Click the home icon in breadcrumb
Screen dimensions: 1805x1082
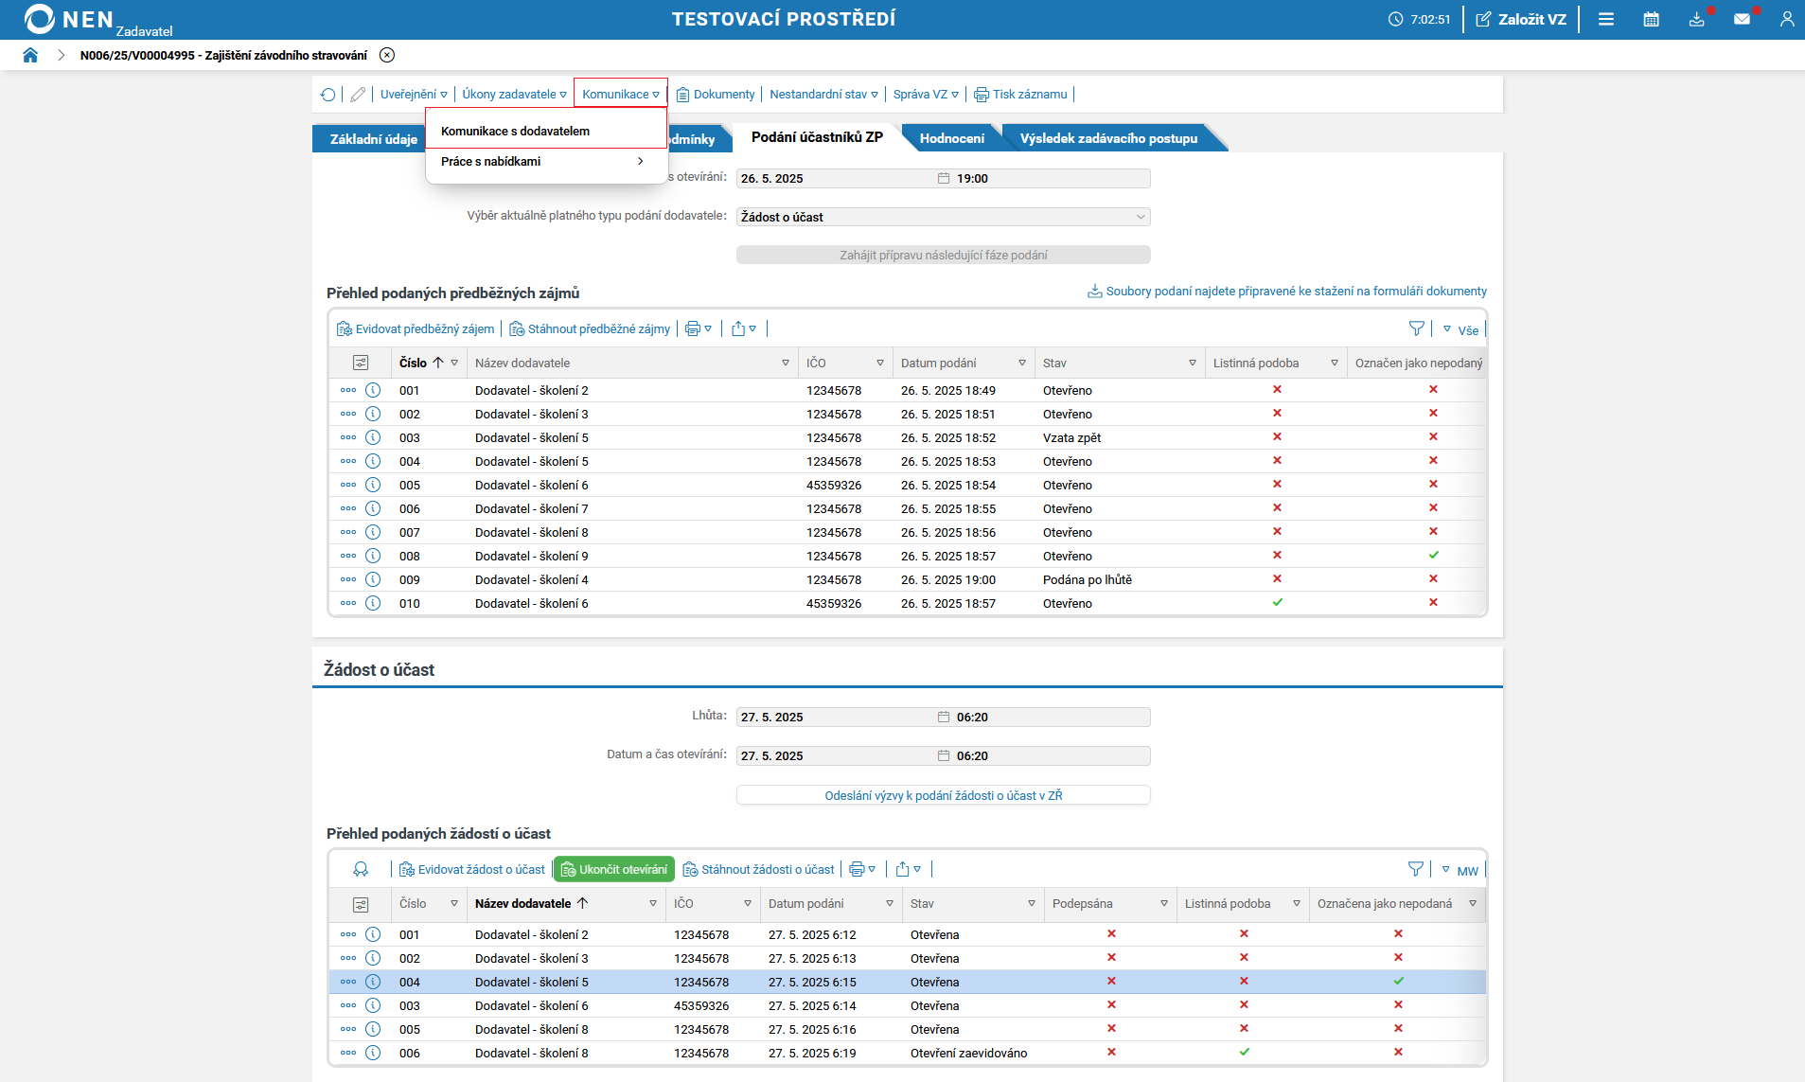(30, 55)
